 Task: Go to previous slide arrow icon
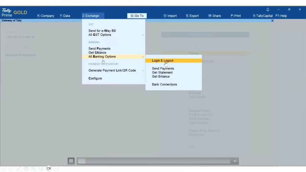[4, 168]
